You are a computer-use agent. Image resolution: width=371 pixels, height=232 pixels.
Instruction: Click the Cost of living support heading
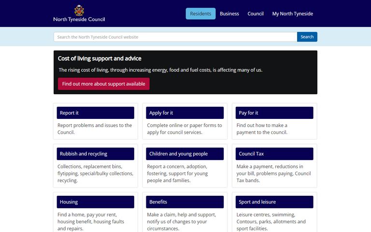[x=100, y=58]
